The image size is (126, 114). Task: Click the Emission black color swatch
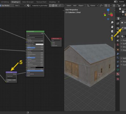tap(39, 67)
